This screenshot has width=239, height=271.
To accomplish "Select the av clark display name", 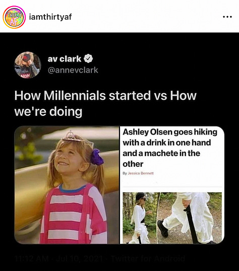I will (65, 59).
